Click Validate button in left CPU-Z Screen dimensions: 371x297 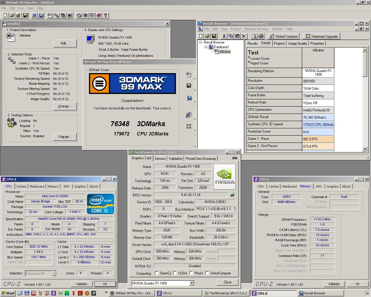81,284
